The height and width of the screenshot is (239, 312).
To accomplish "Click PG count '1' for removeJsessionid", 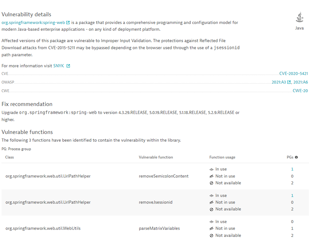I will [x=292, y=195].
